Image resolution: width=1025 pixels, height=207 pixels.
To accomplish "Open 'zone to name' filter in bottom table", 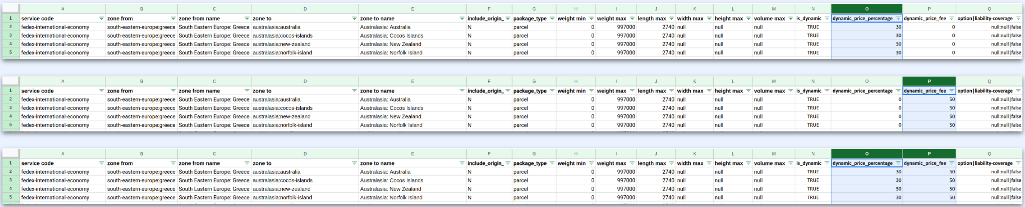I will point(462,163).
